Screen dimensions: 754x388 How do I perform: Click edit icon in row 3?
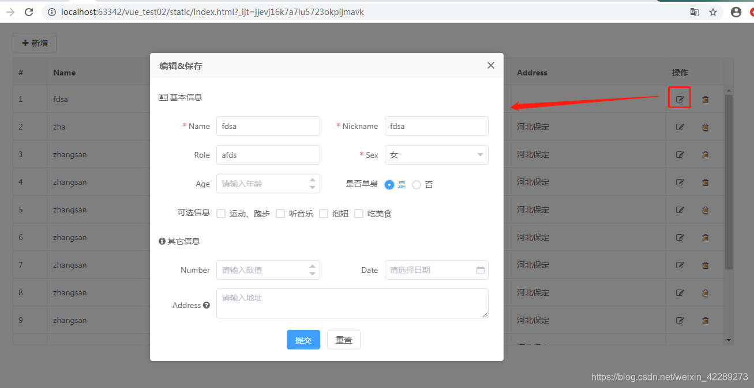680,154
